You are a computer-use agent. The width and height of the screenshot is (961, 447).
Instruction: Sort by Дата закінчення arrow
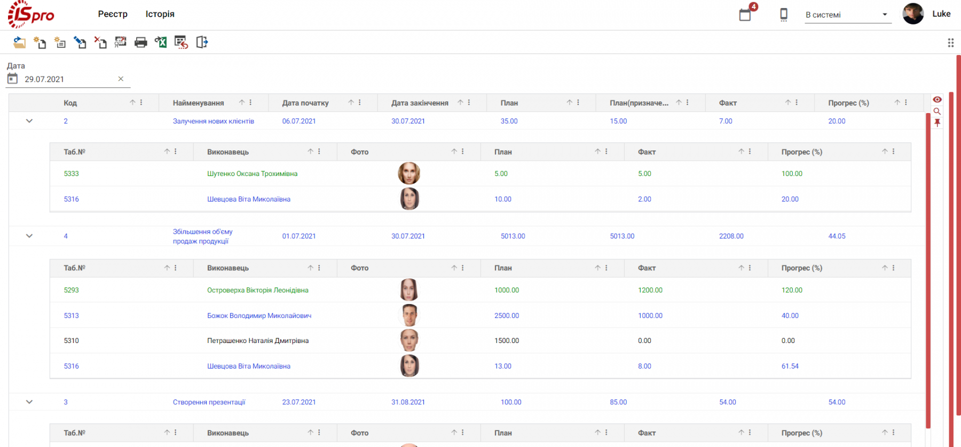pos(460,102)
